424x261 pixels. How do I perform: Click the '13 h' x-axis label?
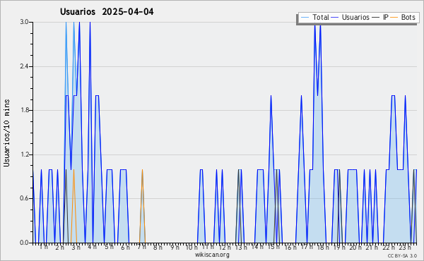coord(241,247)
